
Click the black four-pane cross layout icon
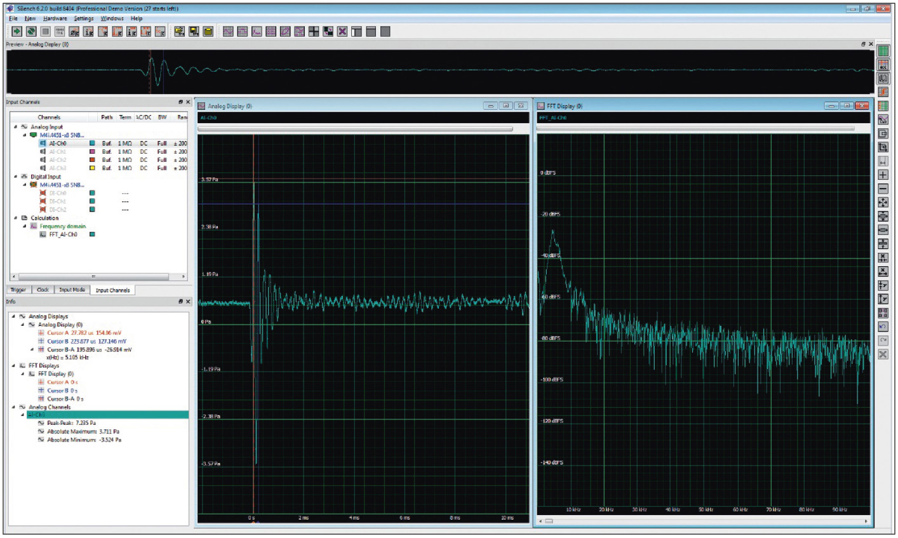tap(314, 31)
